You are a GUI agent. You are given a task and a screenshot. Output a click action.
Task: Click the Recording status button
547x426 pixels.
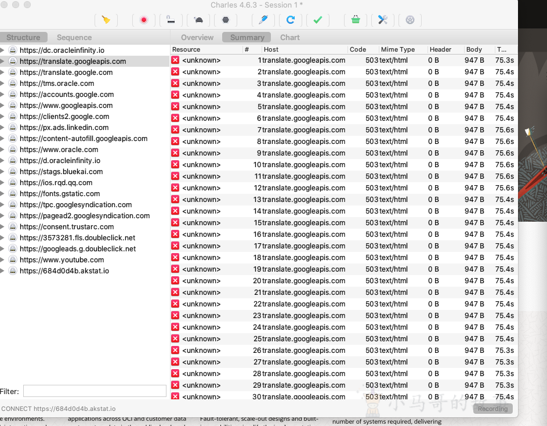[492, 409]
